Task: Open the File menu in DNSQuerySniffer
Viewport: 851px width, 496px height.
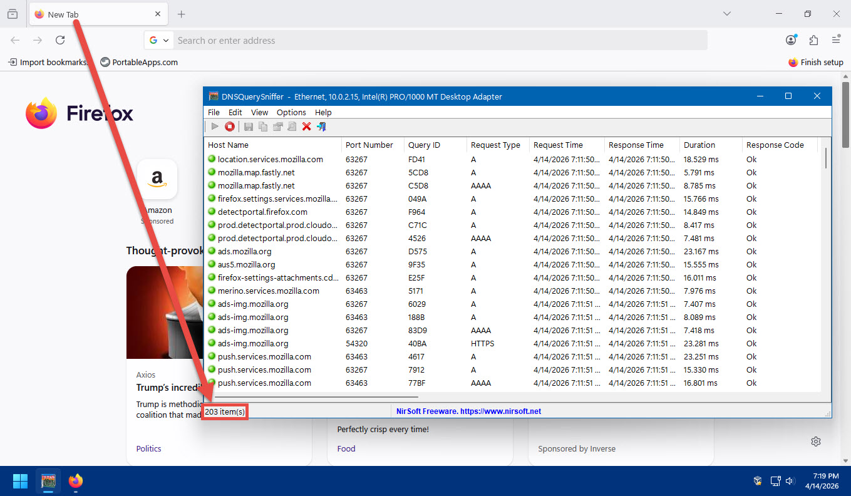Action: point(214,112)
